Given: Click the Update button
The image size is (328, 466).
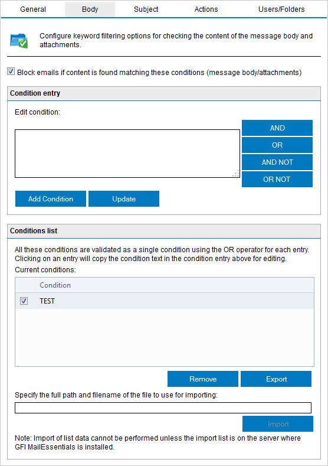Looking at the screenshot, I should [124, 199].
